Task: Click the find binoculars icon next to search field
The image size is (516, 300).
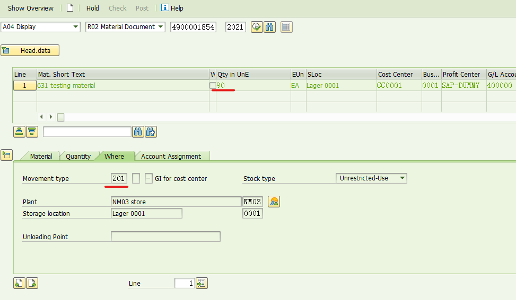Action: click(138, 132)
